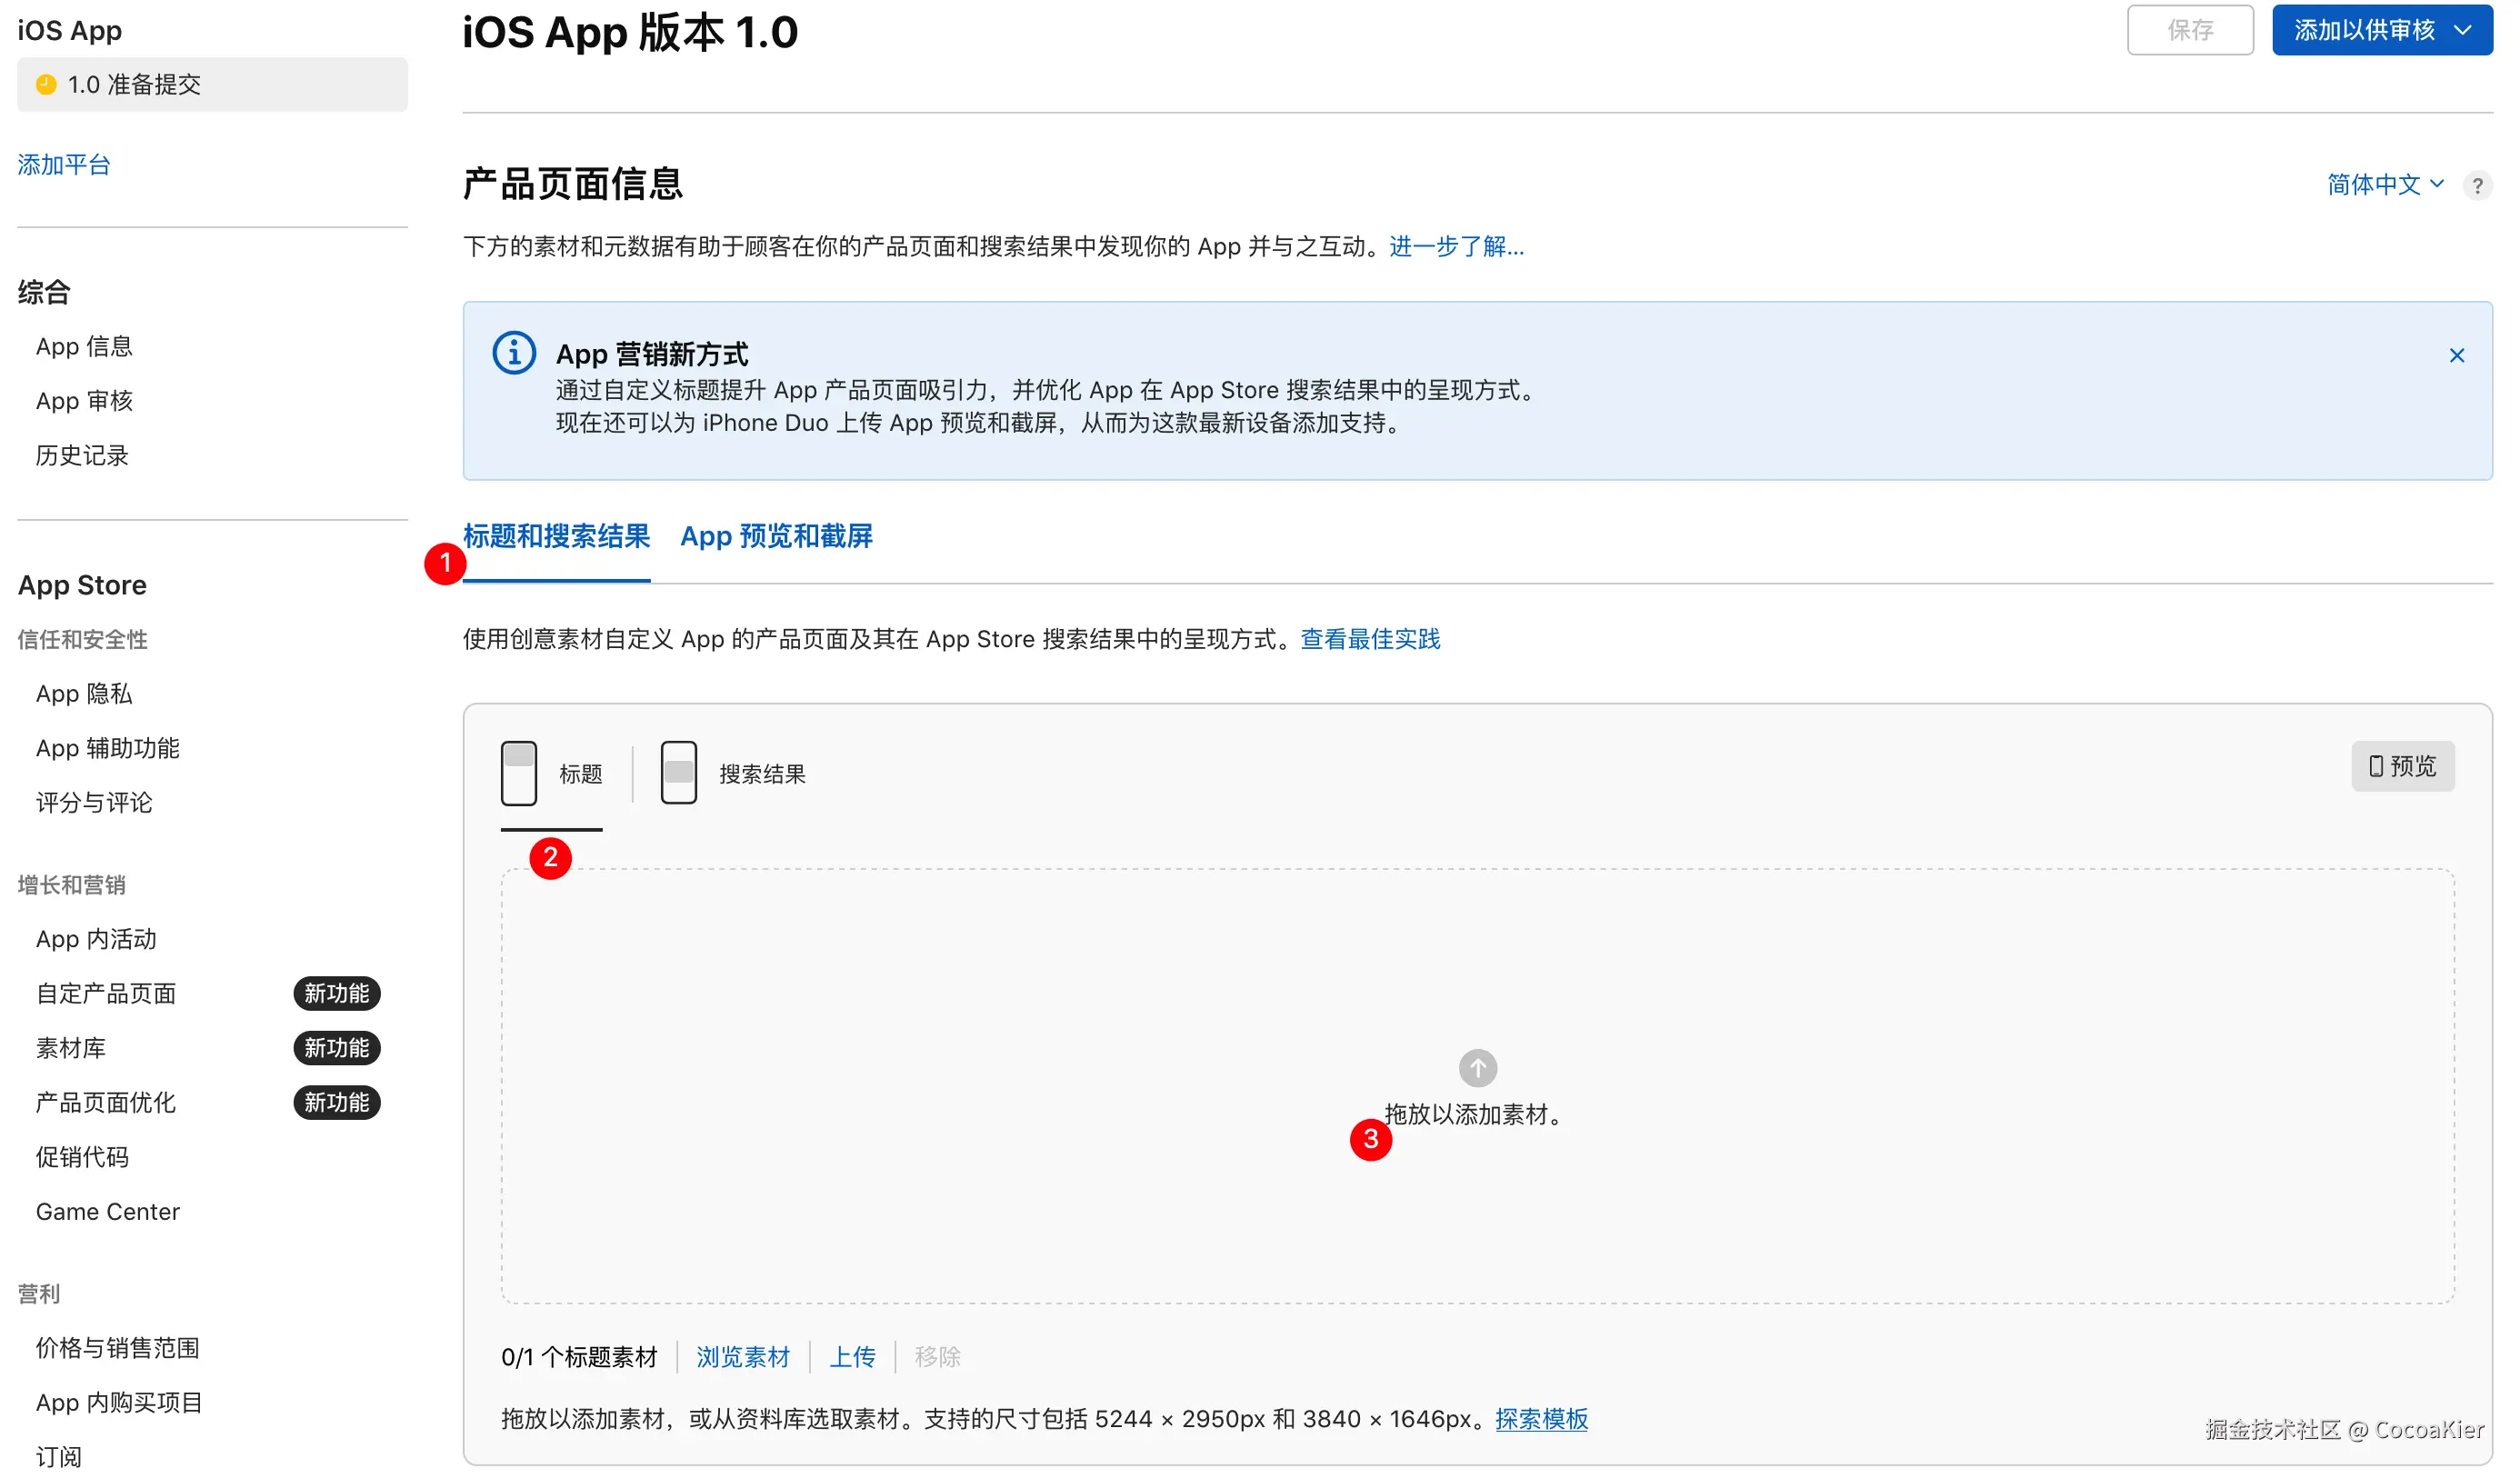Click the help question mark icon
The height and width of the screenshot is (1478, 2520).
tap(2477, 186)
